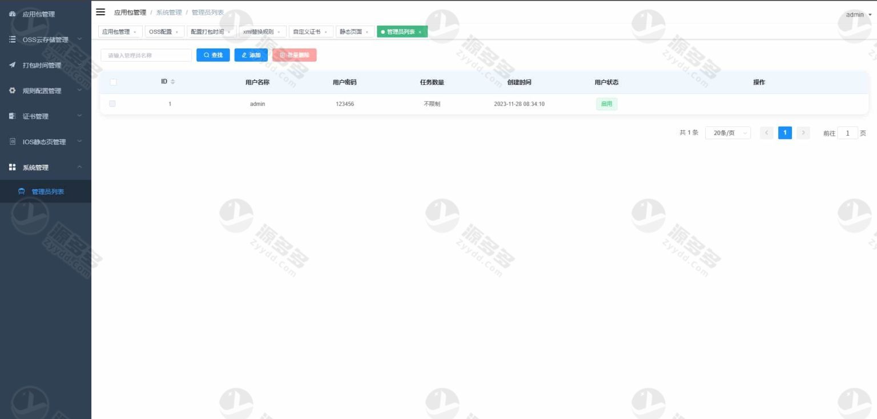Click the 批量删除 batch delete button
877x419 pixels.
(x=294, y=55)
